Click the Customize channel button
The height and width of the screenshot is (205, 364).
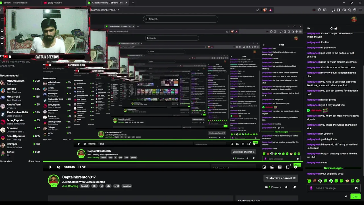pyautogui.click(x=280, y=178)
